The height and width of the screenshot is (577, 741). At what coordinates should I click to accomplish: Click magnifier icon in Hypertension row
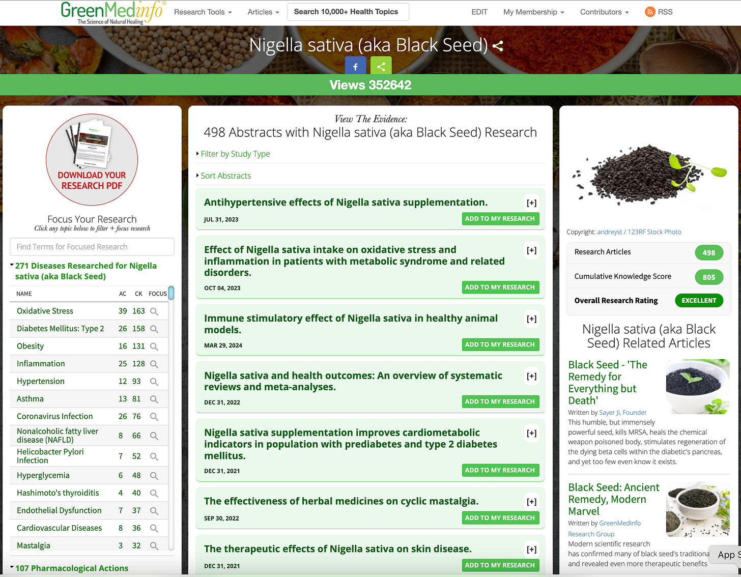(154, 382)
